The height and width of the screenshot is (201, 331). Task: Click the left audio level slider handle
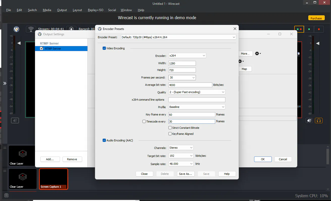coord(19,43)
